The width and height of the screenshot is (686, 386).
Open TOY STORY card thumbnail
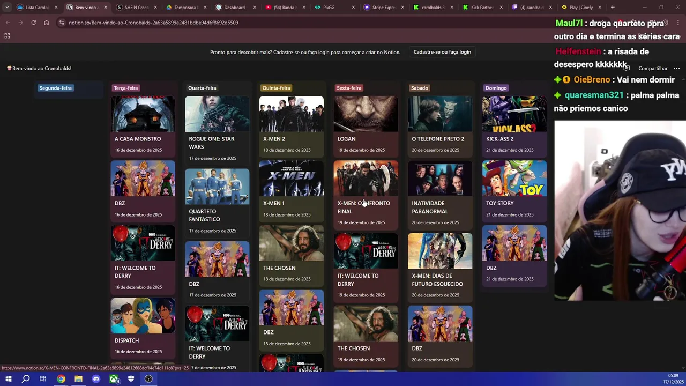(x=514, y=179)
